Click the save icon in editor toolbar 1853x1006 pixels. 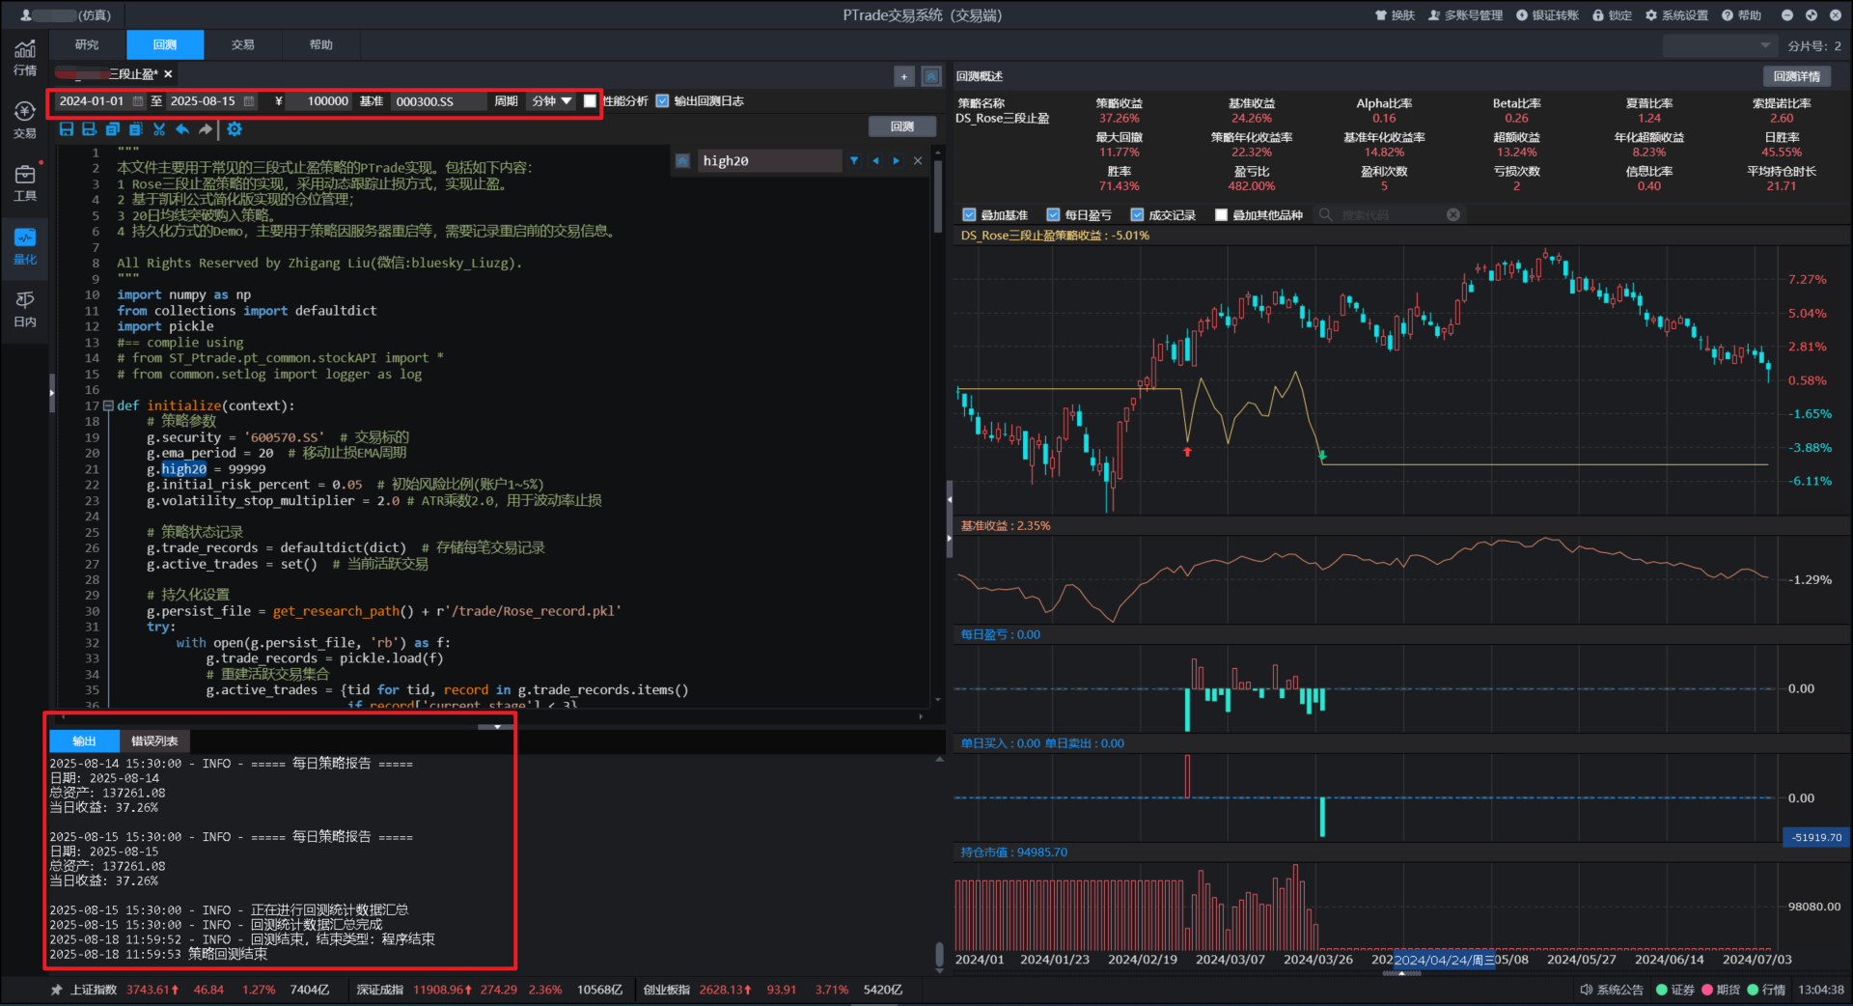tap(67, 129)
